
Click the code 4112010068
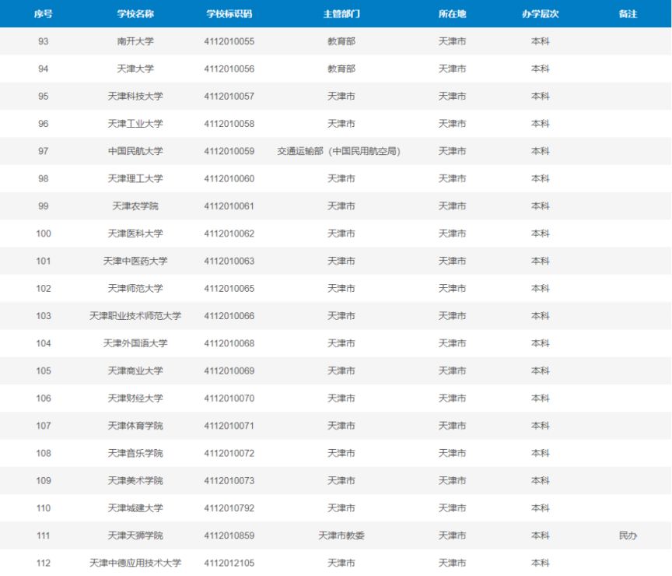pyautogui.click(x=229, y=343)
